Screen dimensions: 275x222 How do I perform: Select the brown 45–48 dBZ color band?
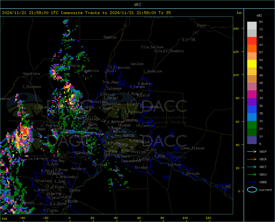[x=252, y=79]
